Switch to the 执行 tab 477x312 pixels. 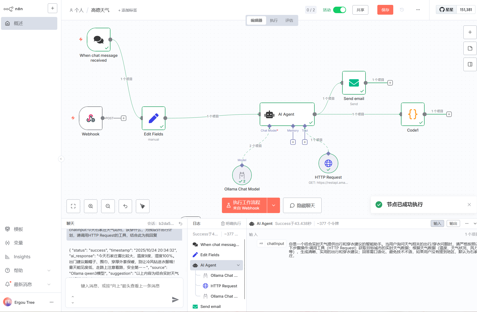274,20
